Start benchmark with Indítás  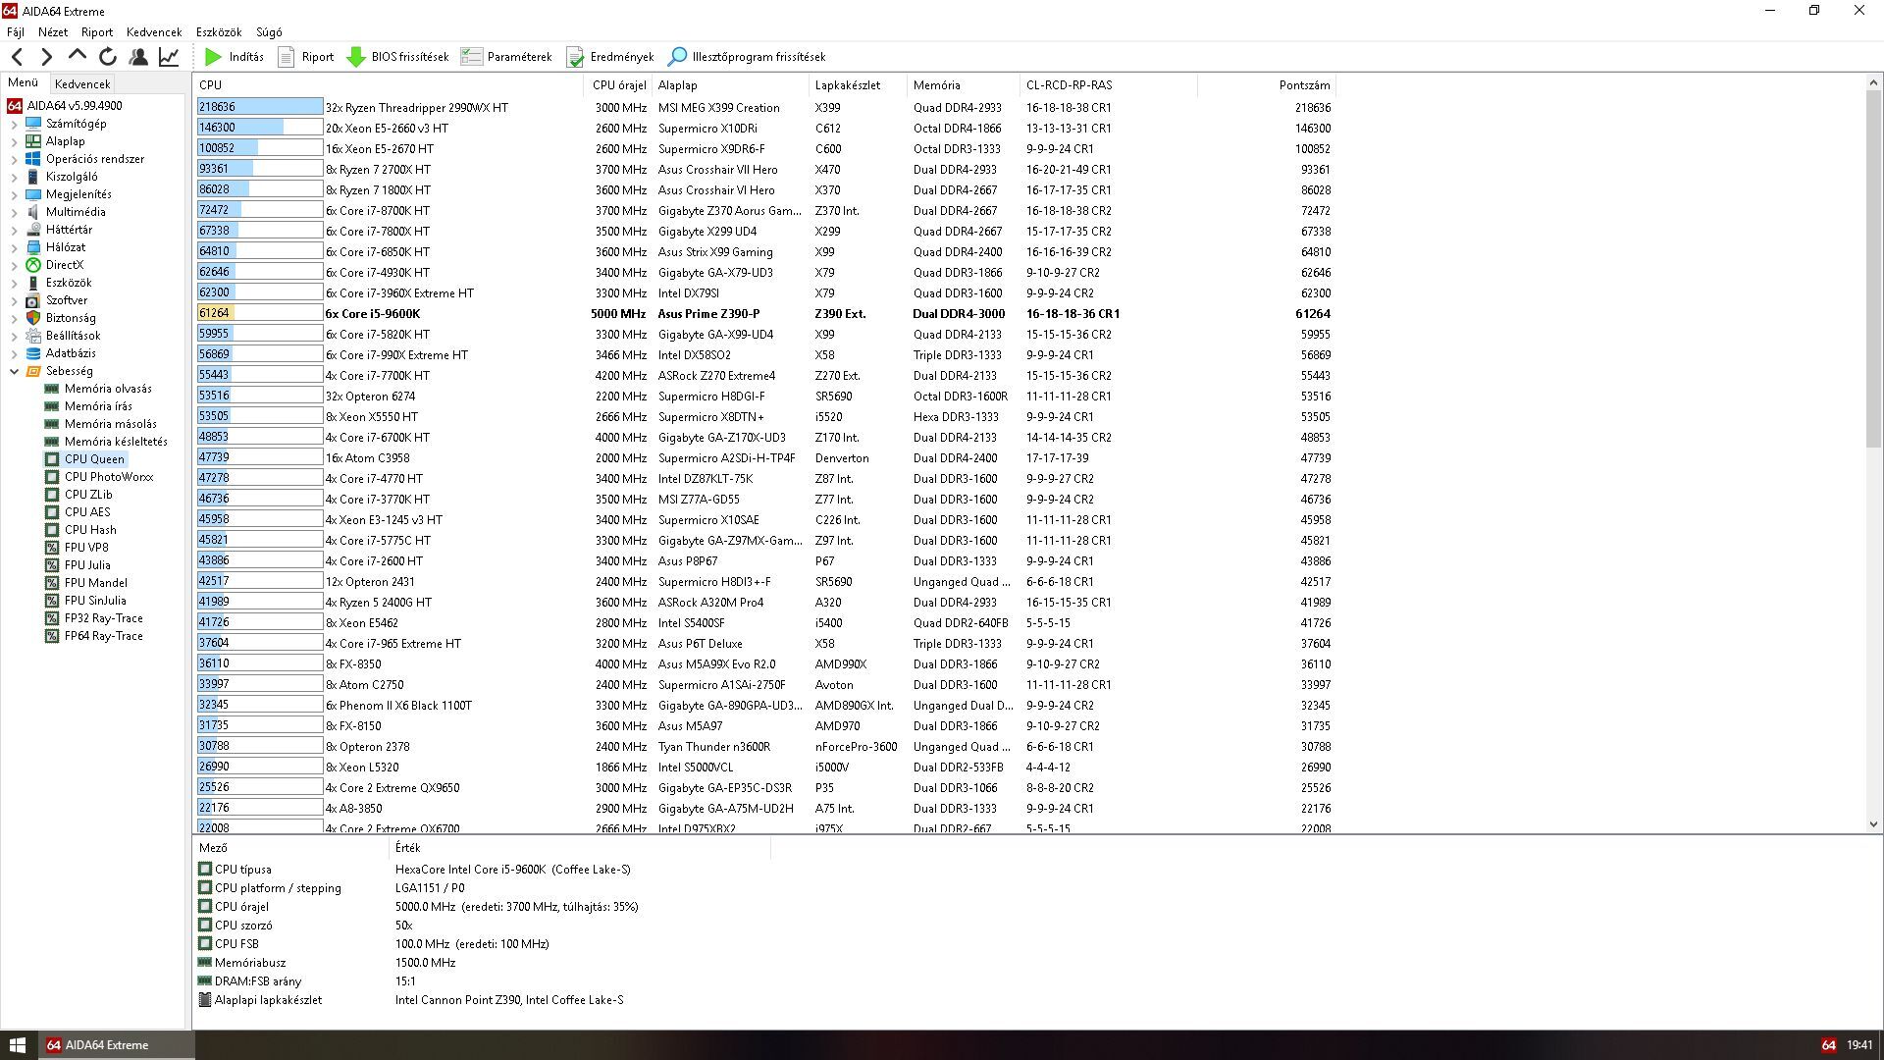pyautogui.click(x=235, y=57)
